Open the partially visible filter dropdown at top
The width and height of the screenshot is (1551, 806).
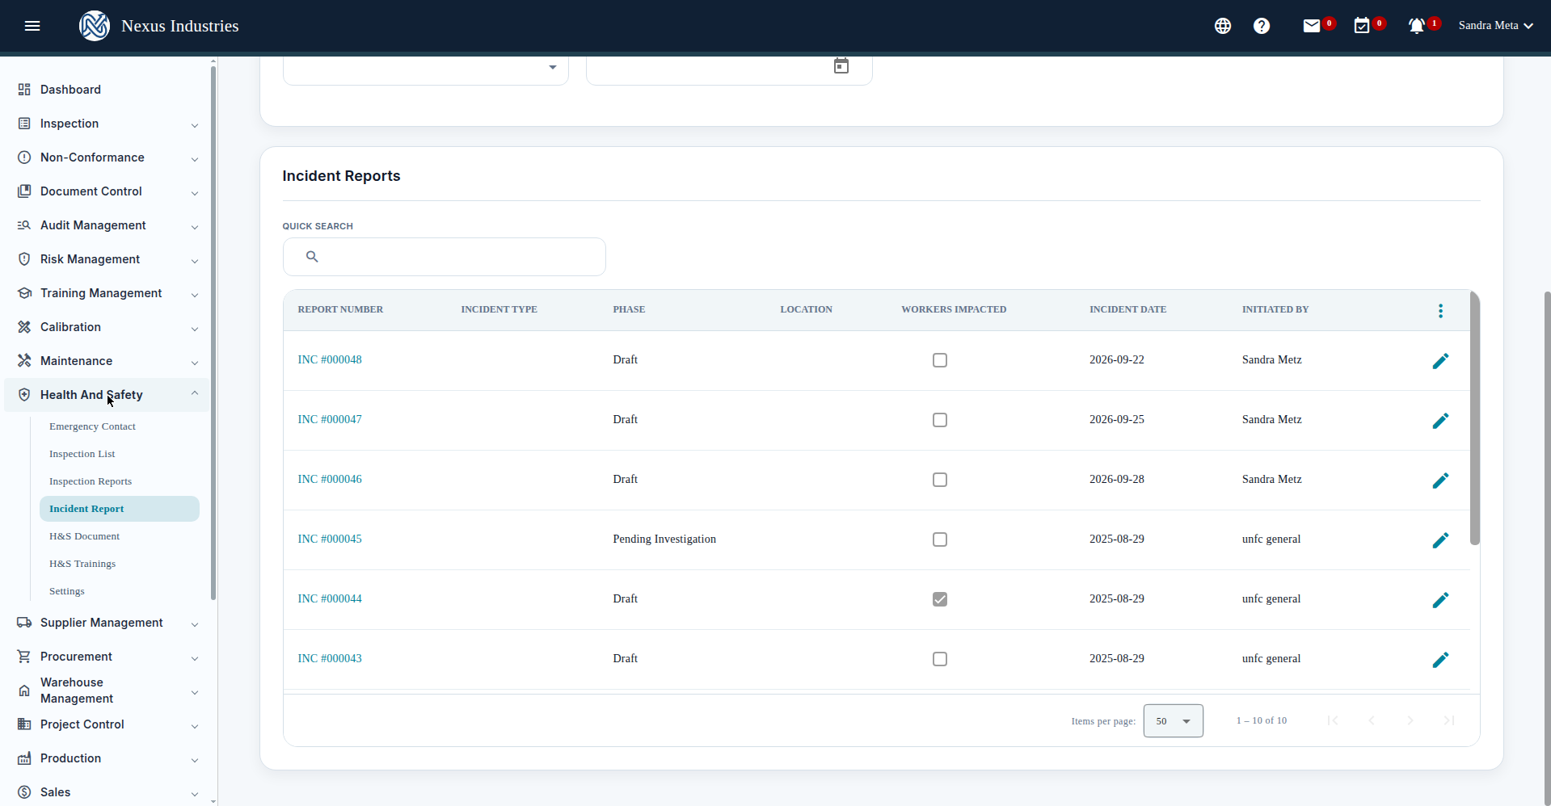click(x=426, y=70)
